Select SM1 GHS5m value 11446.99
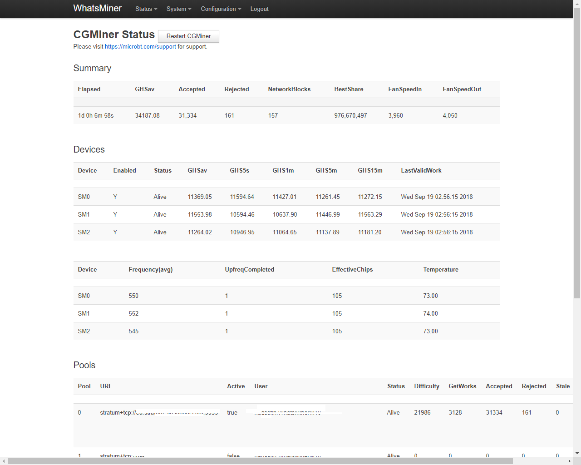The height and width of the screenshot is (465, 581). (x=328, y=215)
